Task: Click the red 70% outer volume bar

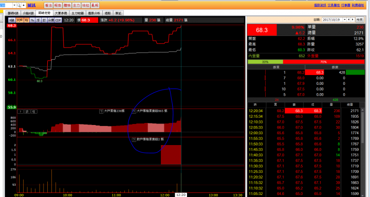Action: click(324, 62)
